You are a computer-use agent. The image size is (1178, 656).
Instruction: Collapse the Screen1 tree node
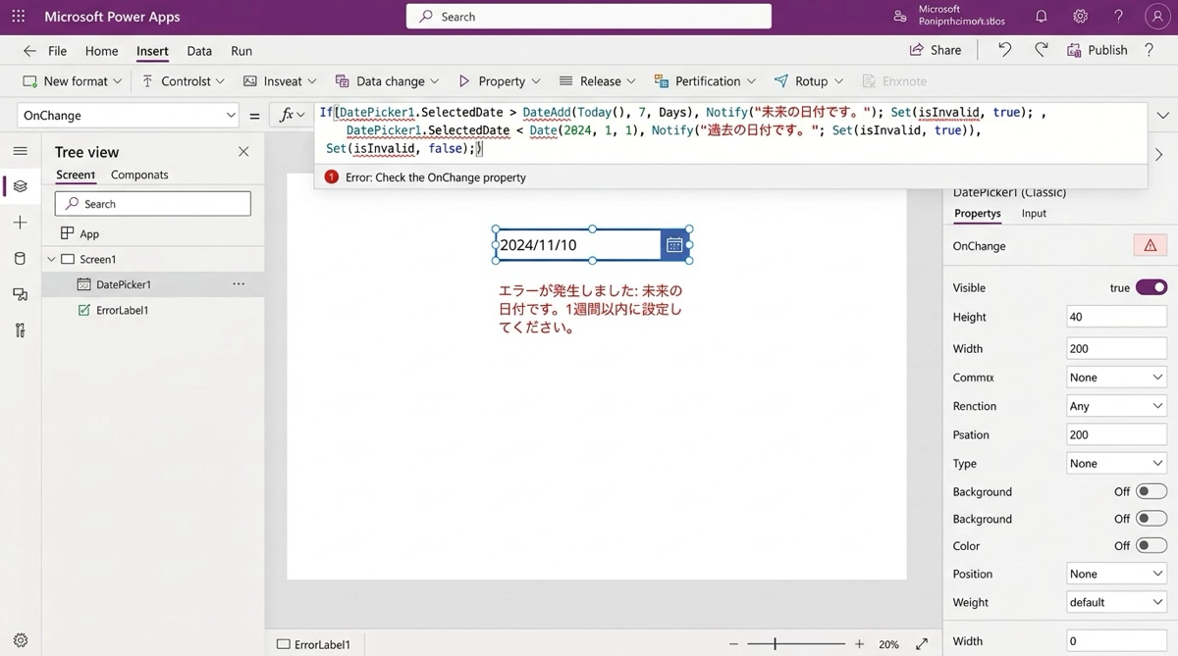coord(52,260)
